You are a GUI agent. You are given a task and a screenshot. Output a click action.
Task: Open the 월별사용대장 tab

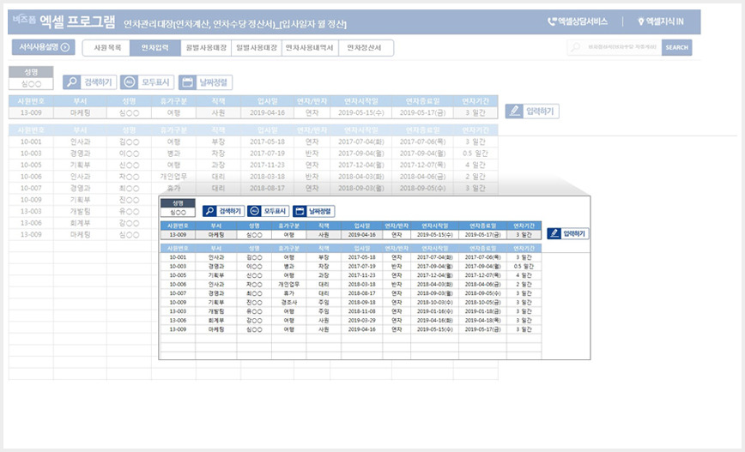point(206,48)
